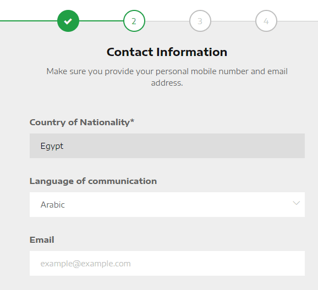Click the required asterisk after Nationality

click(132, 121)
